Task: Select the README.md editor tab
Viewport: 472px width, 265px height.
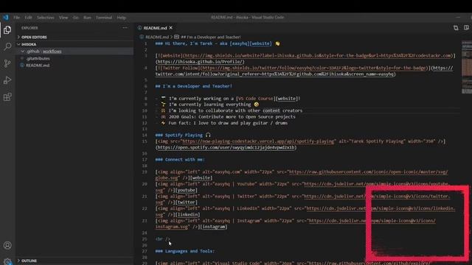Action: (155, 28)
